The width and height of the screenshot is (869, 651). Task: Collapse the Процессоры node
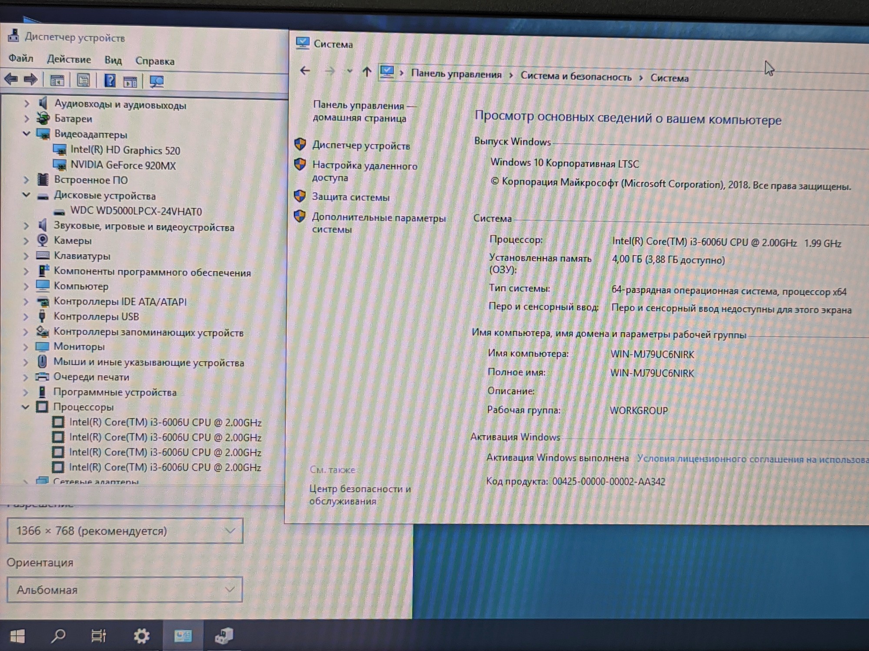click(x=25, y=407)
